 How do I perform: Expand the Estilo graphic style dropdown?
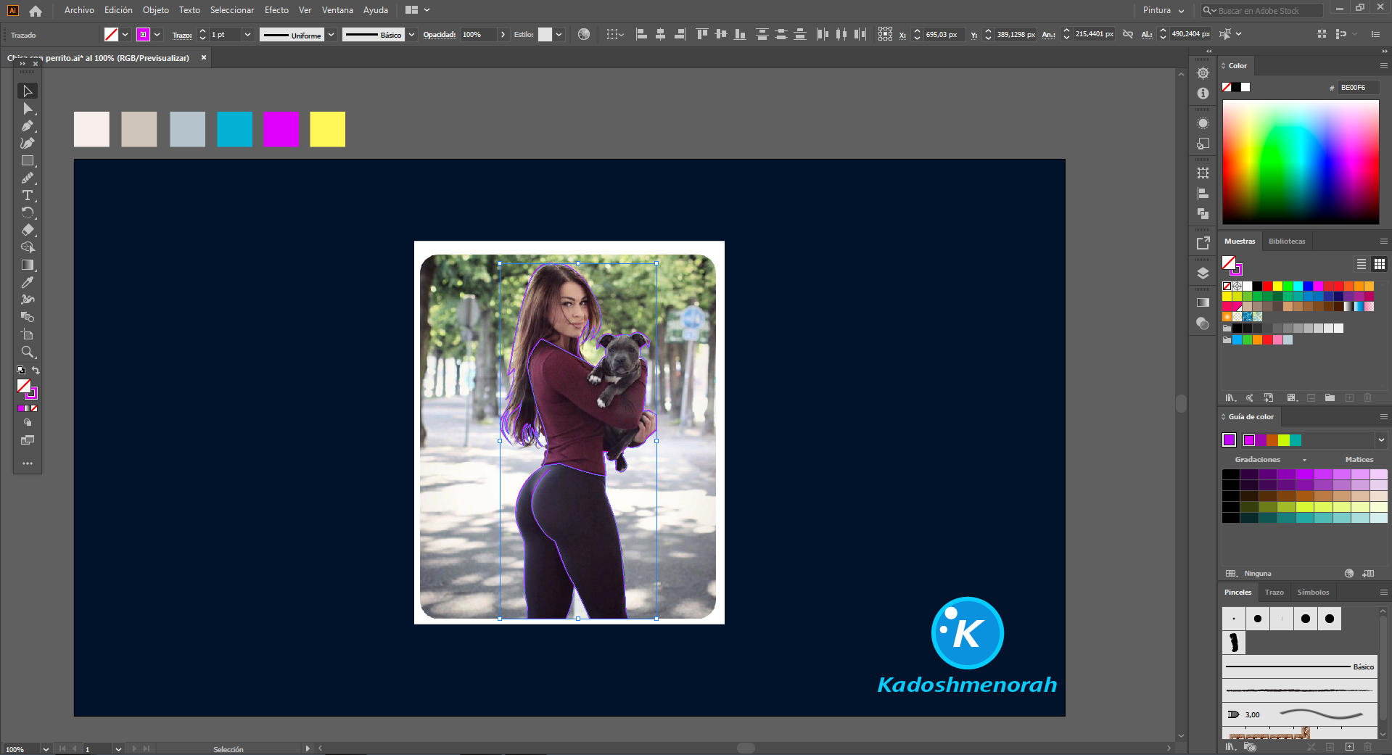tap(559, 34)
